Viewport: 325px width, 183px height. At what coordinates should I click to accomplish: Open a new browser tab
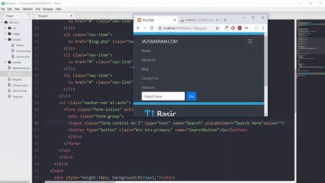[x=225, y=20]
